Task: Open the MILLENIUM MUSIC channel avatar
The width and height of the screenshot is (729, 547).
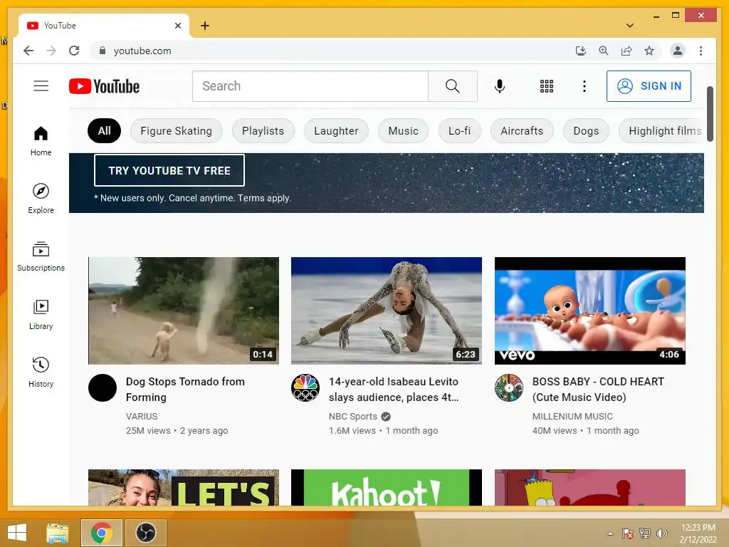Action: (508, 387)
